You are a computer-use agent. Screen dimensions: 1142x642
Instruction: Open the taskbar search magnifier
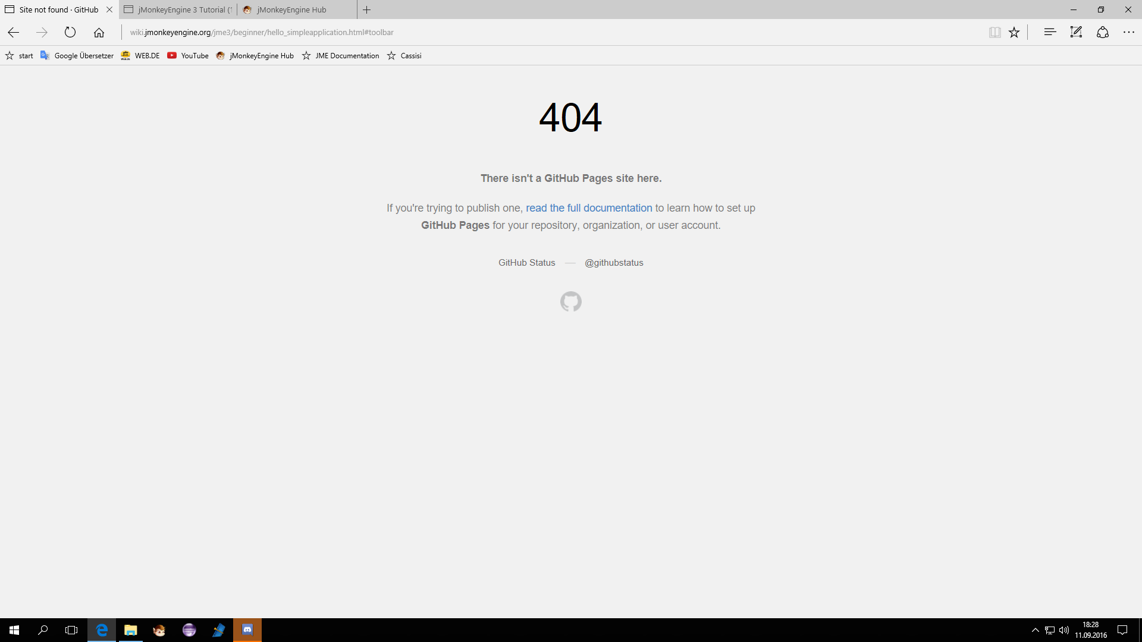click(x=43, y=630)
